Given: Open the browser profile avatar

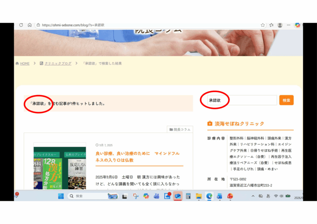Looking at the screenshot, I should pos(280,25).
